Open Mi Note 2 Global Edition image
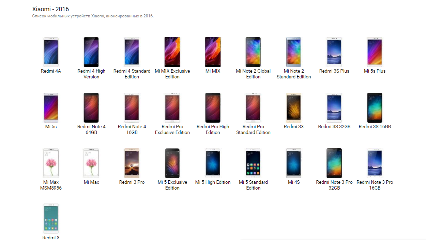The height and width of the screenshot is (240, 426). 253,52
